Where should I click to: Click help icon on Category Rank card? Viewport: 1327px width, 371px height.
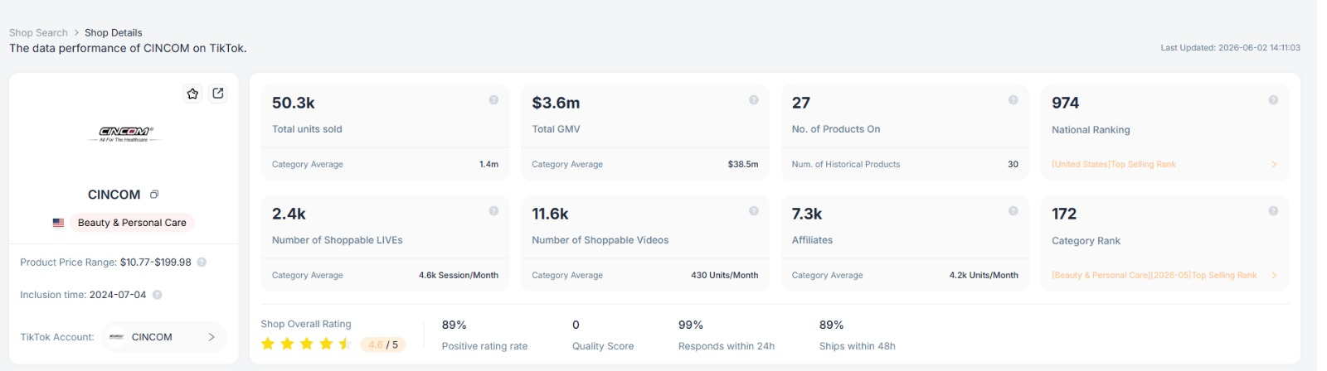1273,211
